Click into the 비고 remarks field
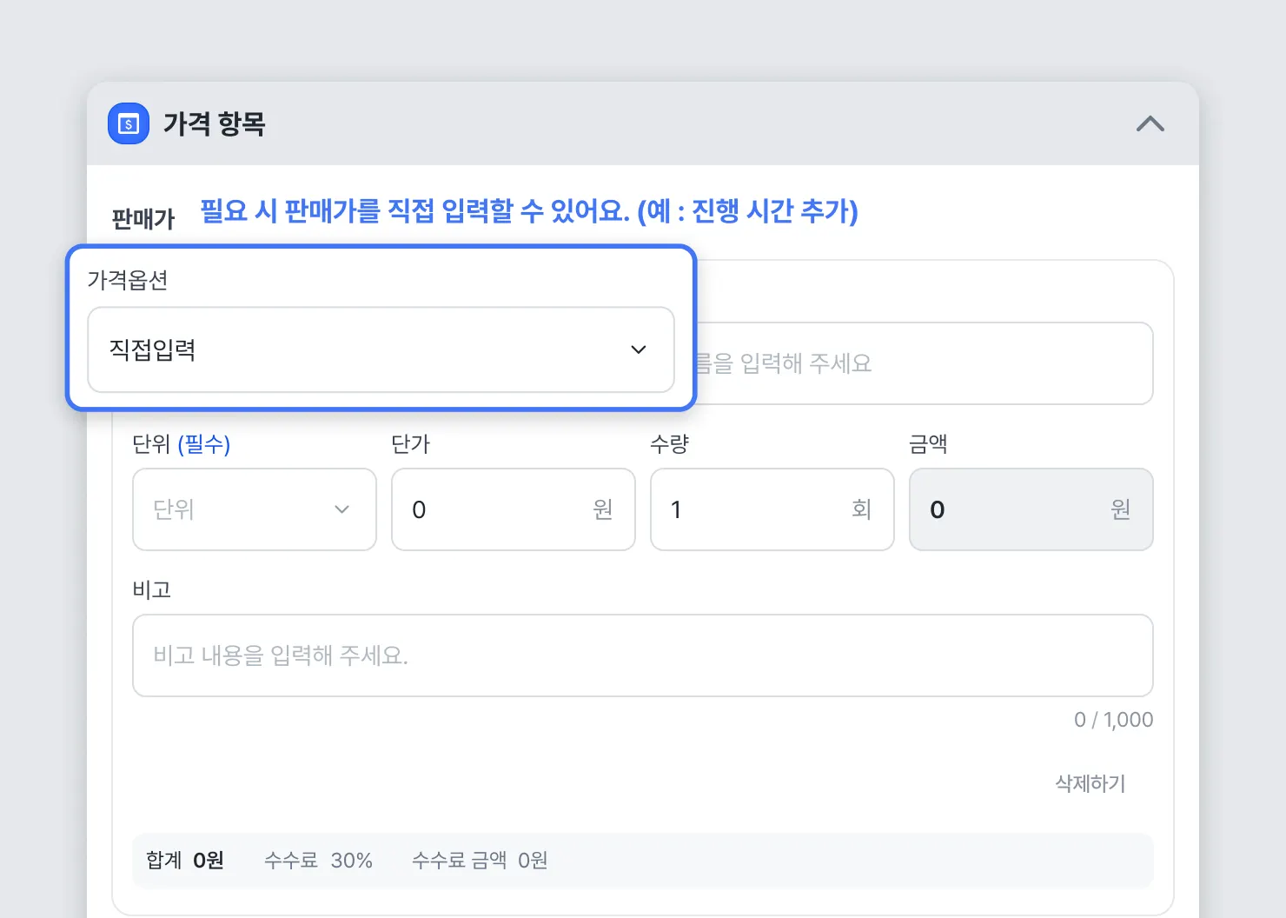Image resolution: width=1286 pixels, height=918 pixels. point(642,655)
